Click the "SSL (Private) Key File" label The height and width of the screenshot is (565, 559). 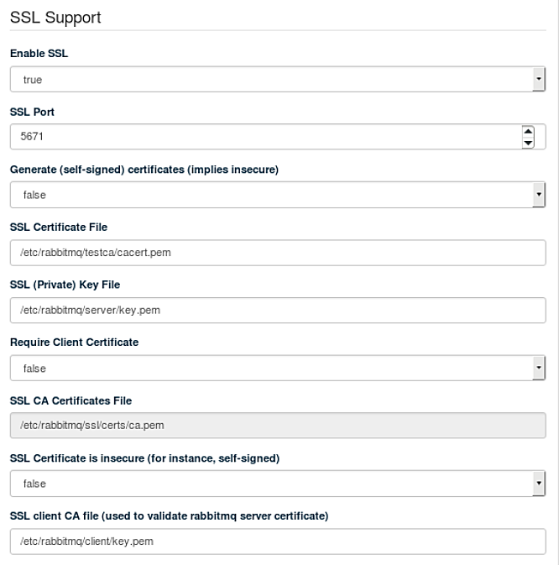pyautogui.click(x=65, y=285)
